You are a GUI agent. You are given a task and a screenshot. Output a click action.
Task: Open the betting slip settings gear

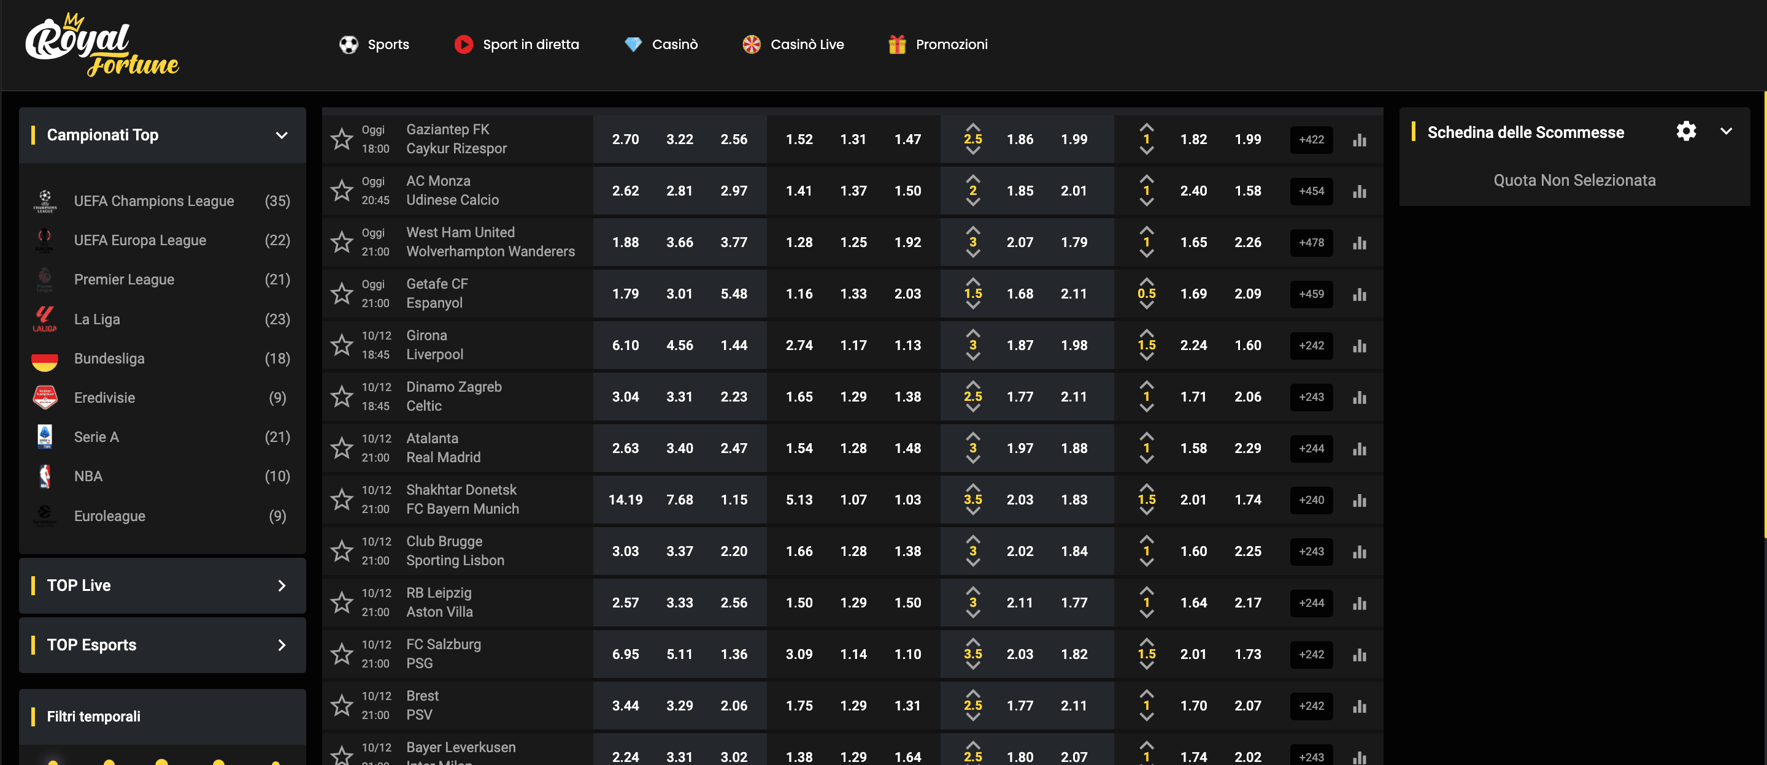coord(1686,132)
